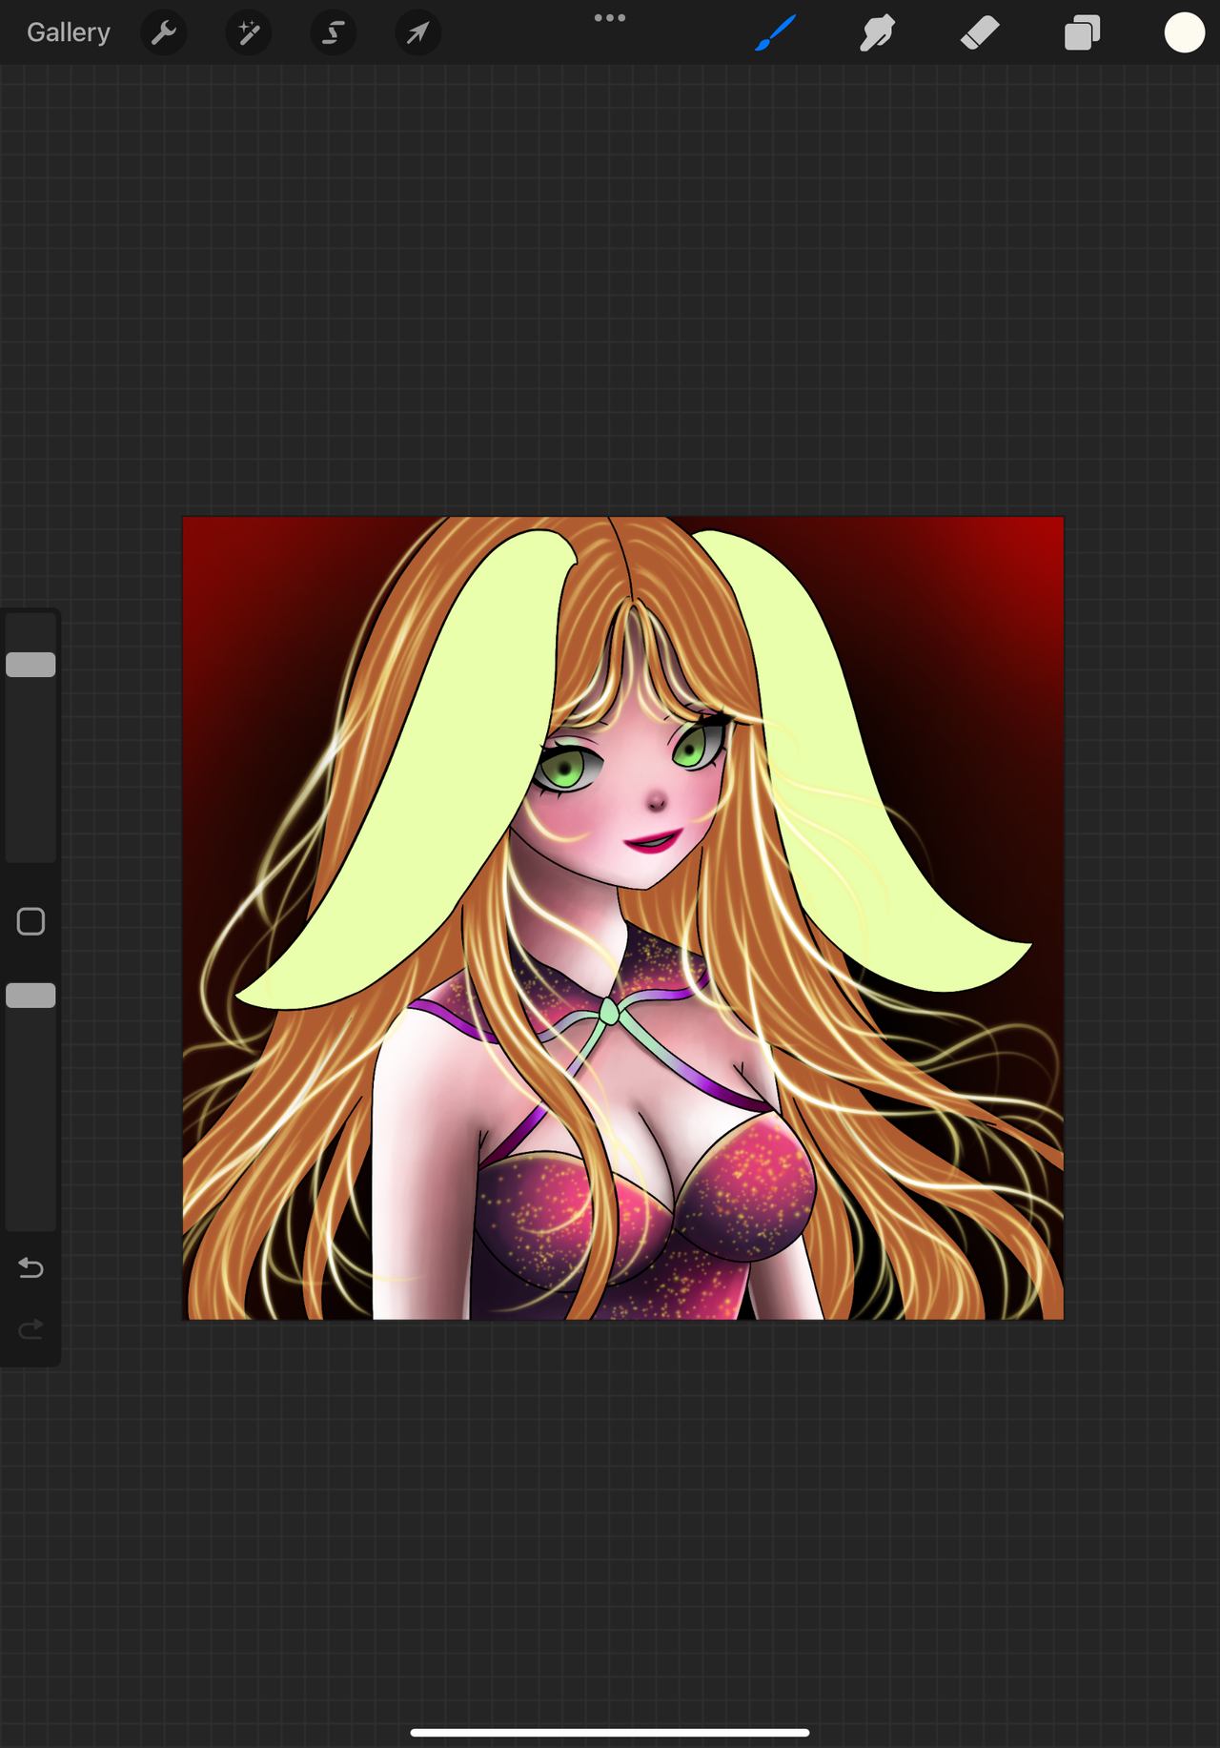The width and height of the screenshot is (1220, 1748).
Task: Tap the three-dots menu at top center
Action: coord(610,18)
